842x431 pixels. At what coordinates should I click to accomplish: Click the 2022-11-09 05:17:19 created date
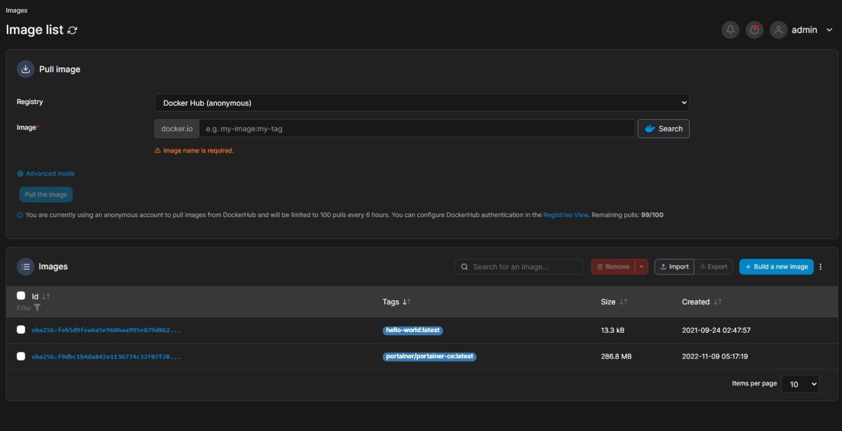pos(715,356)
